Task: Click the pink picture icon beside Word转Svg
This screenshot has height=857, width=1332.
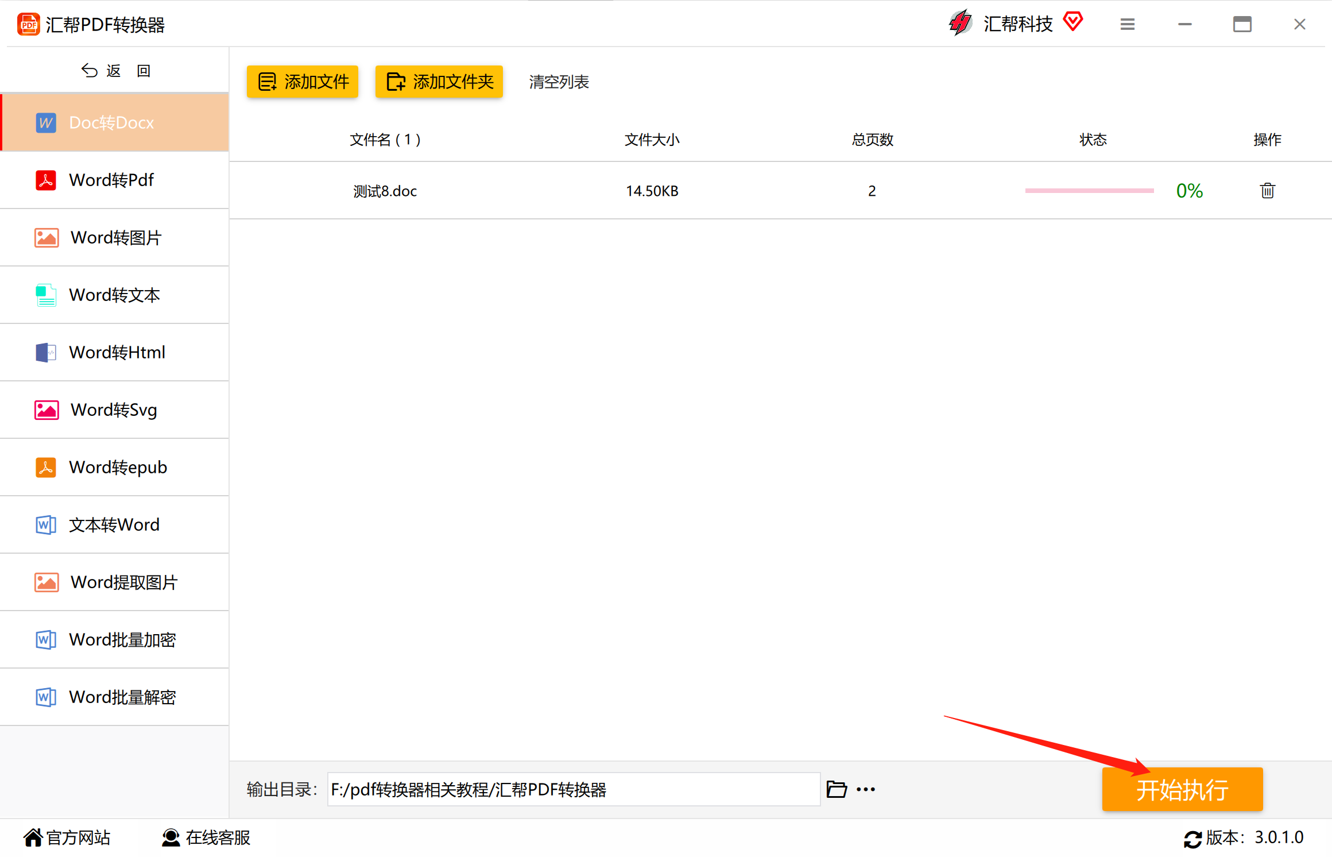Action: tap(47, 410)
